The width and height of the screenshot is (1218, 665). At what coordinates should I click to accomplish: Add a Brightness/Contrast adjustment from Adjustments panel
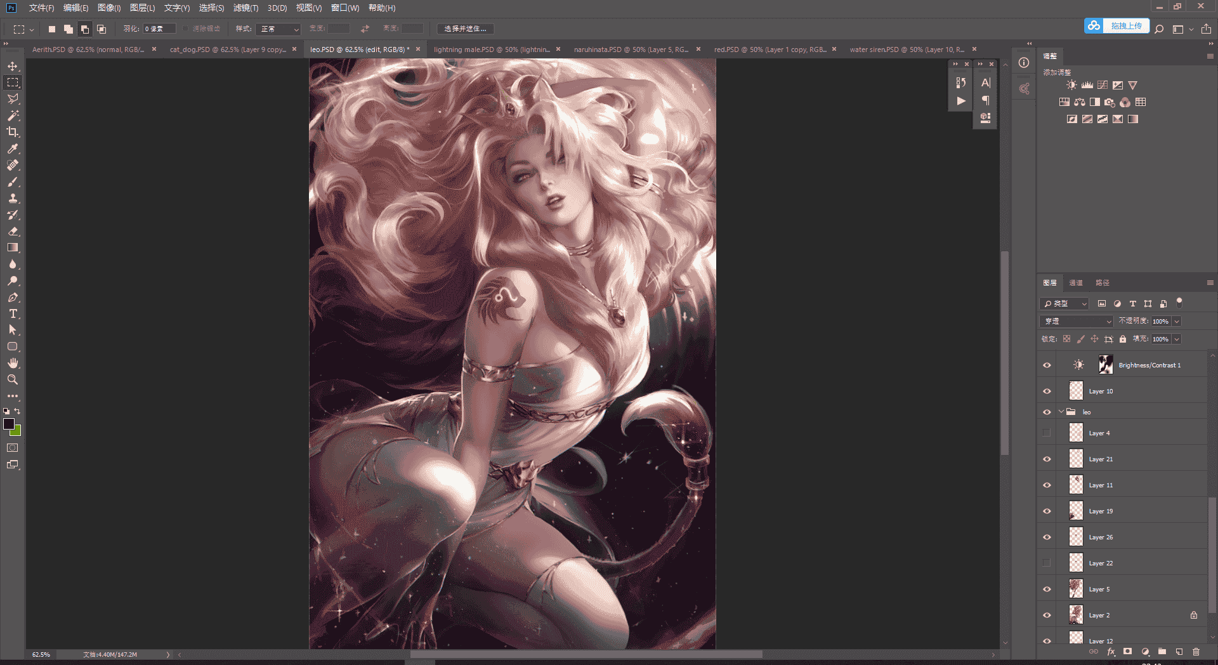pyautogui.click(x=1071, y=85)
